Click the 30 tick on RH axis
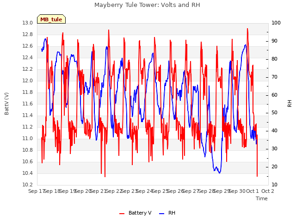296x222 pixels. [274, 149]
